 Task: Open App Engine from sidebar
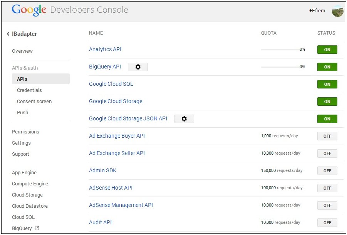click(x=24, y=173)
